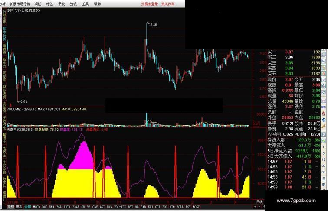Select the 分时走势 sidebar tab
The width and height of the screenshot is (328, 211).
click(4, 17)
